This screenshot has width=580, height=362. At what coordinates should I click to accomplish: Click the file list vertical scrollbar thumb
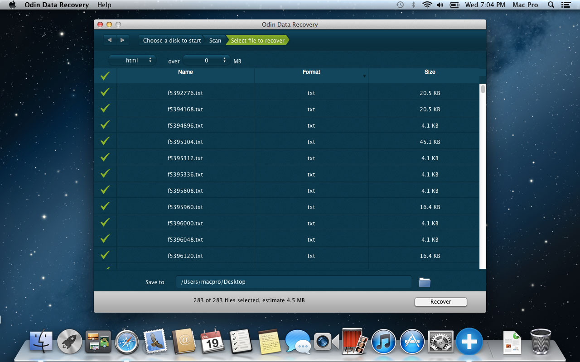pos(483,89)
